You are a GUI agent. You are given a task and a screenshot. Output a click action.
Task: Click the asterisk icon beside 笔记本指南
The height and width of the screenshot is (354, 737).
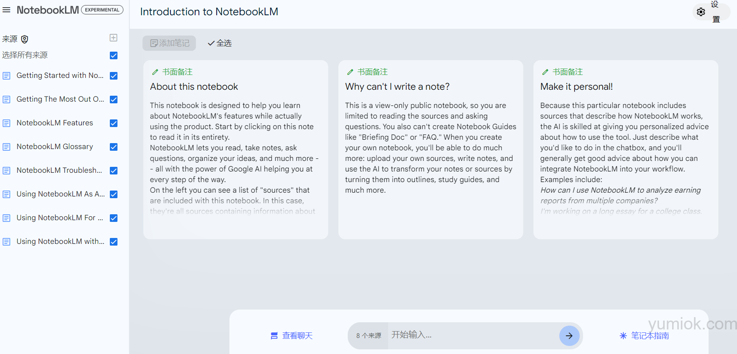pos(623,336)
